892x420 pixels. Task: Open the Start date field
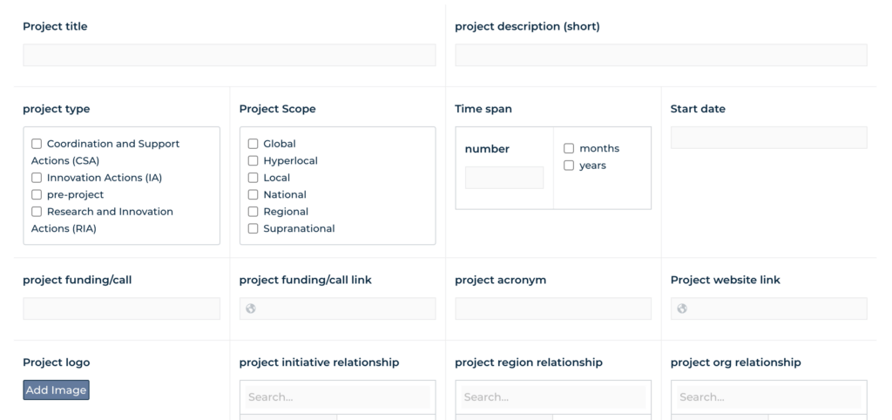click(x=768, y=138)
